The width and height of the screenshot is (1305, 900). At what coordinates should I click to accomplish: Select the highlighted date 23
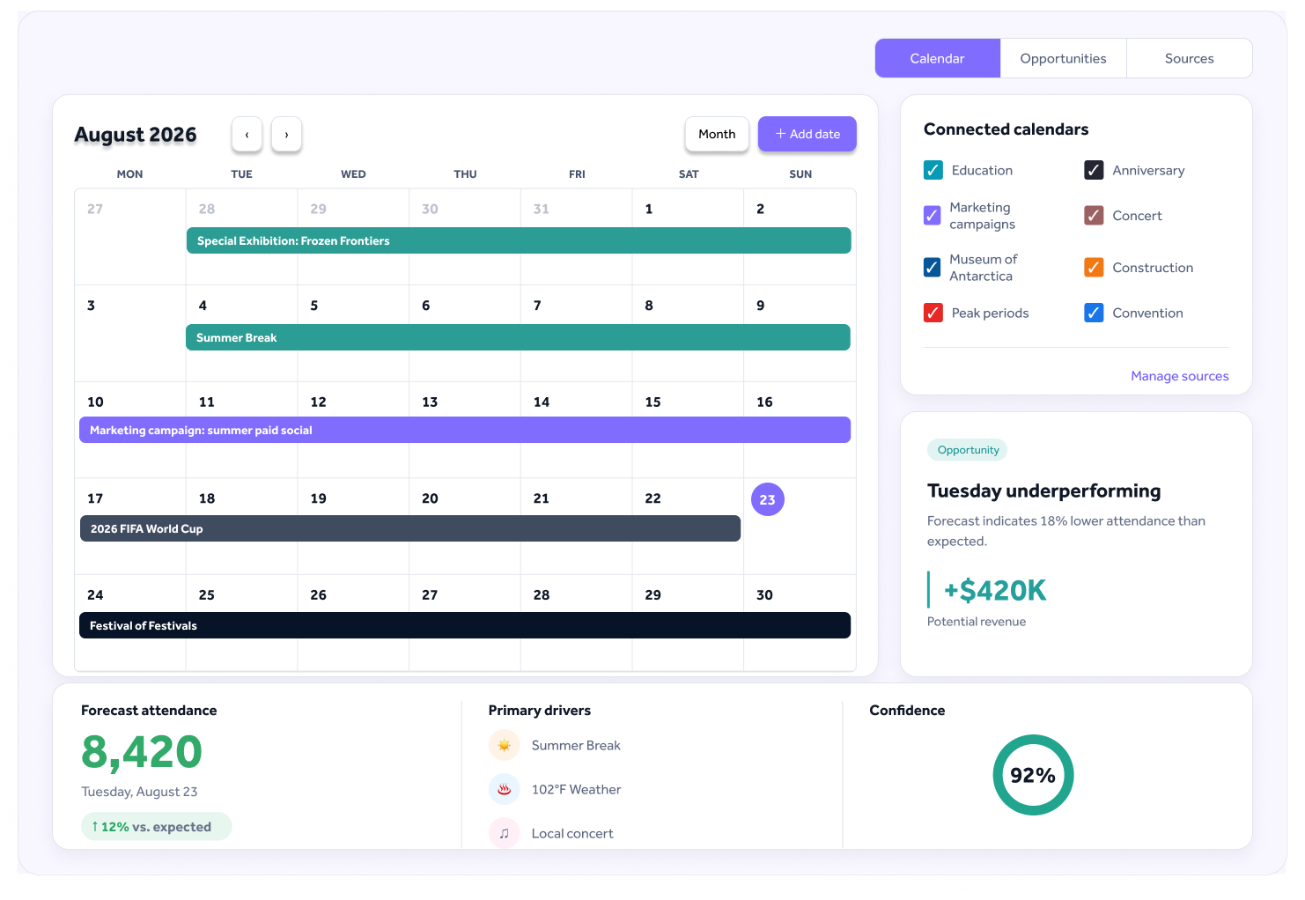click(767, 499)
